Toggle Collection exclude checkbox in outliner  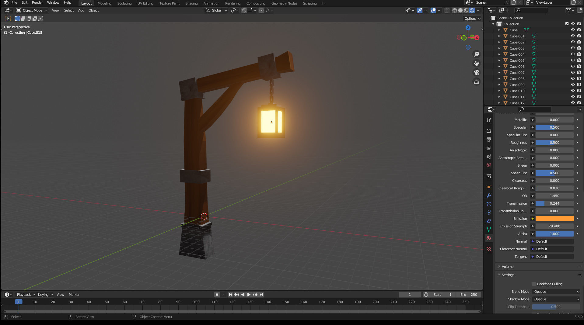[x=567, y=24]
